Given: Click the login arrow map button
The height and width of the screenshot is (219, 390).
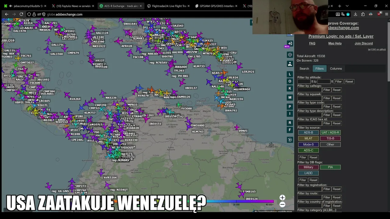Looking at the screenshot, I should click(290, 43).
